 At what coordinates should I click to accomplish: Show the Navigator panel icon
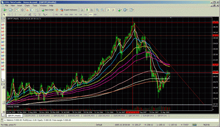[27, 10]
